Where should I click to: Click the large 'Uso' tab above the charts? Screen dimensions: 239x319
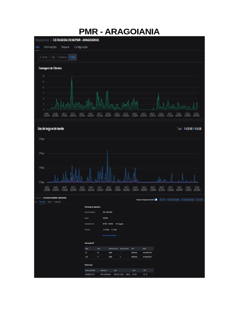[x=37, y=47]
